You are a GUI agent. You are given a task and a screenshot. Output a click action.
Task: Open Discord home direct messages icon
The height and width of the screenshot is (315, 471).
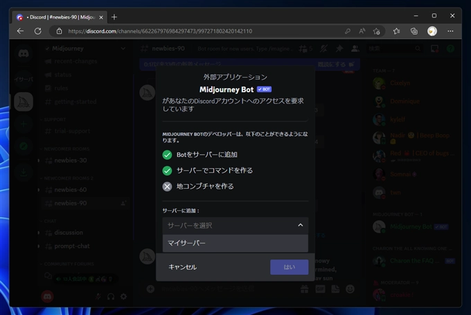click(x=24, y=53)
